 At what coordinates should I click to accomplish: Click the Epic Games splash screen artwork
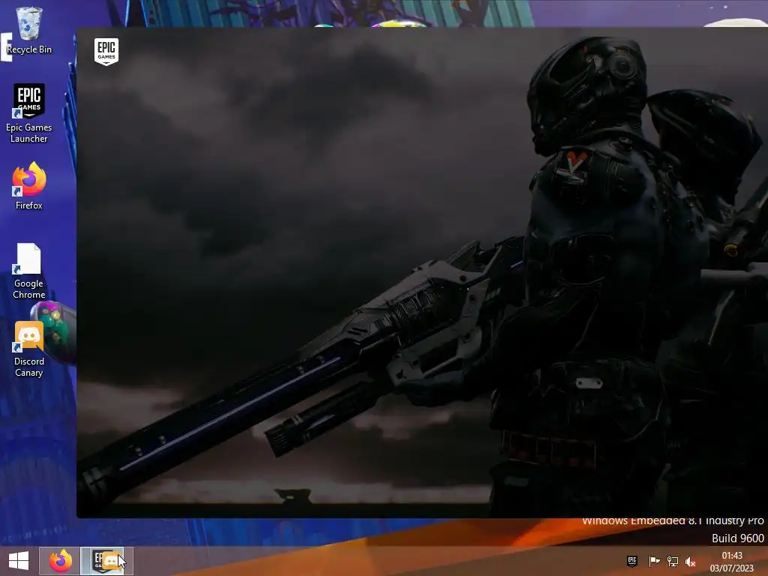point(421,272)
